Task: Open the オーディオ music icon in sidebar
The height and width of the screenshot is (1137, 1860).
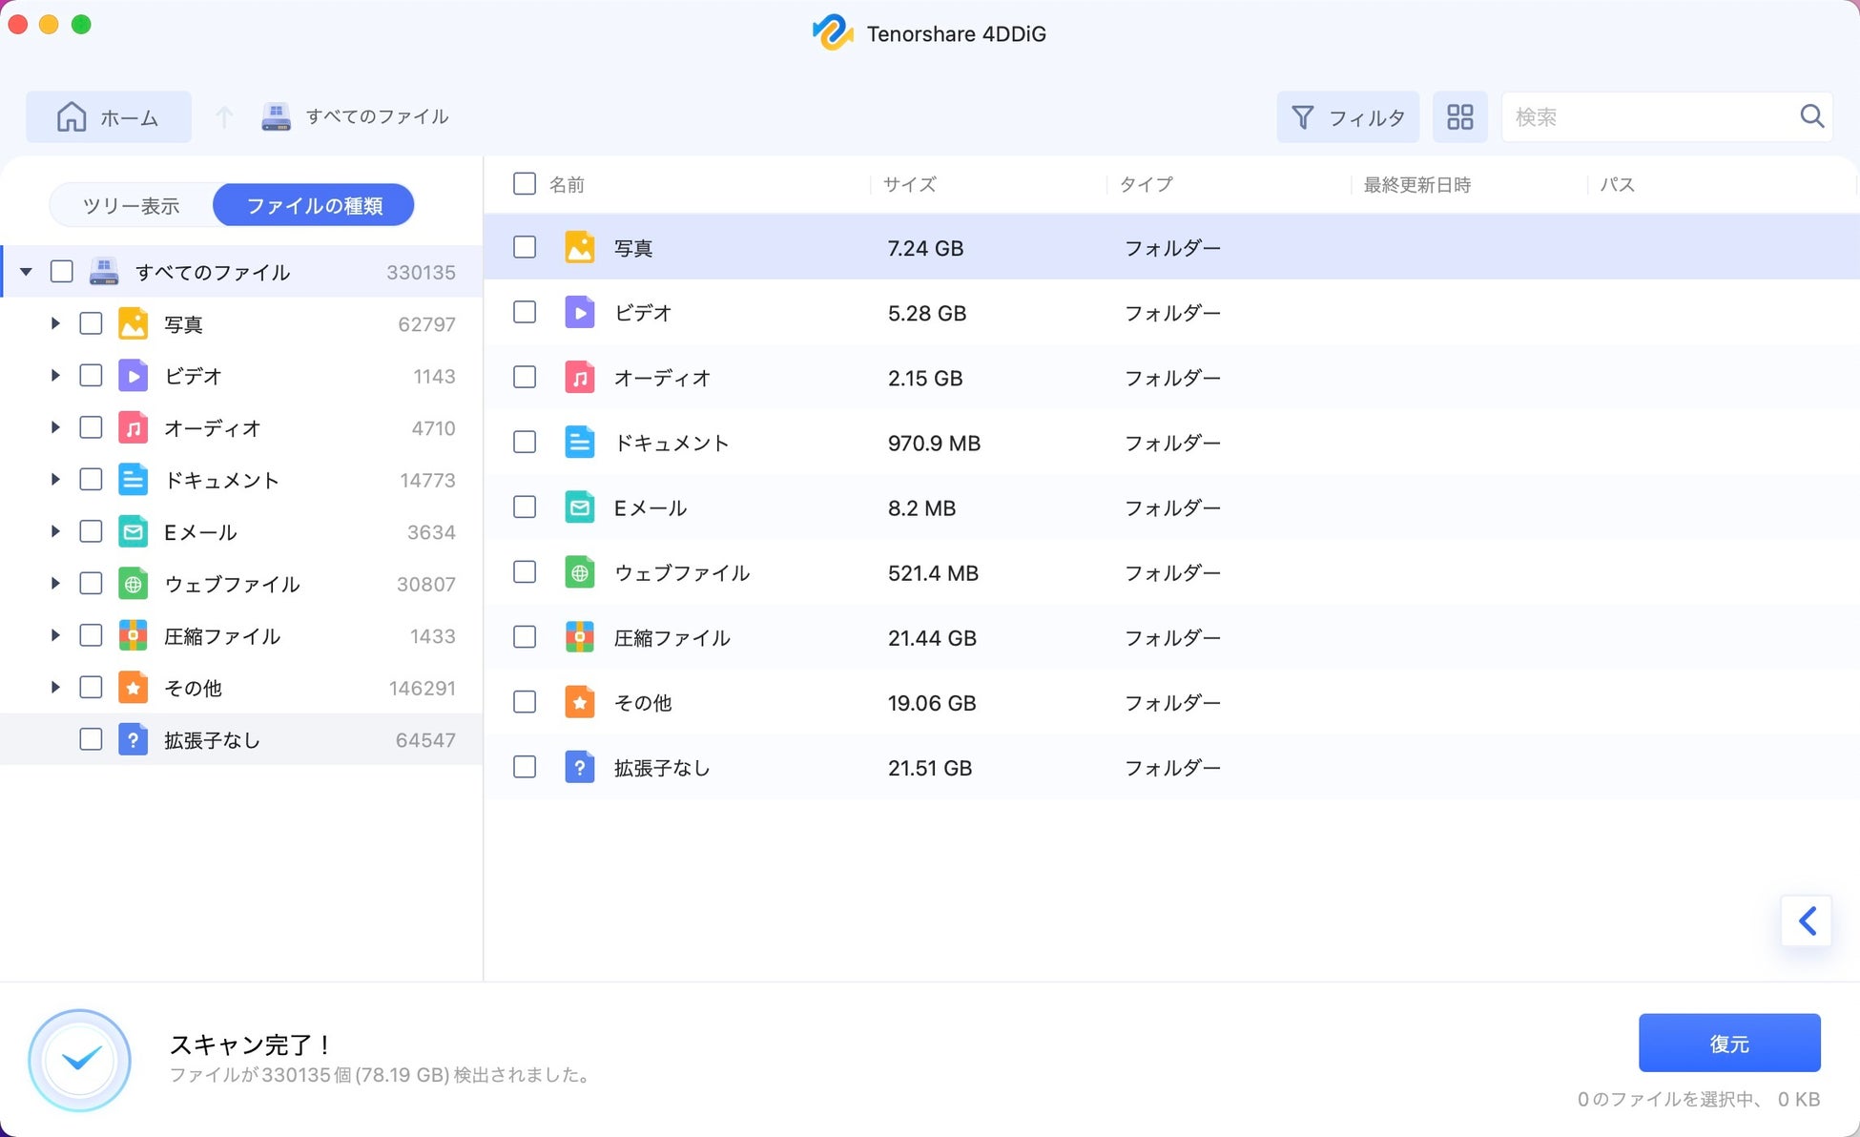Action: coord(134,427)
